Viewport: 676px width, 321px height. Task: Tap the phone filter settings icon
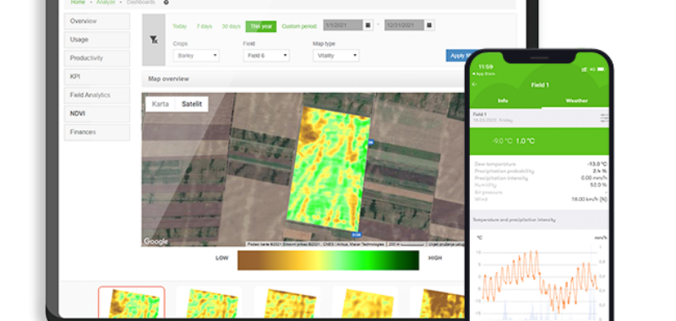(604, 117)
